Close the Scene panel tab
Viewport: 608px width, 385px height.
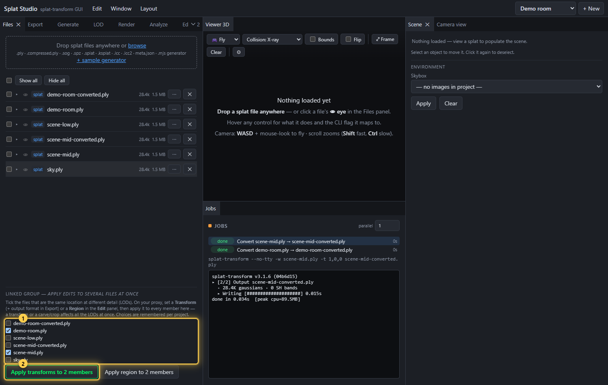[x=427, y=25]
